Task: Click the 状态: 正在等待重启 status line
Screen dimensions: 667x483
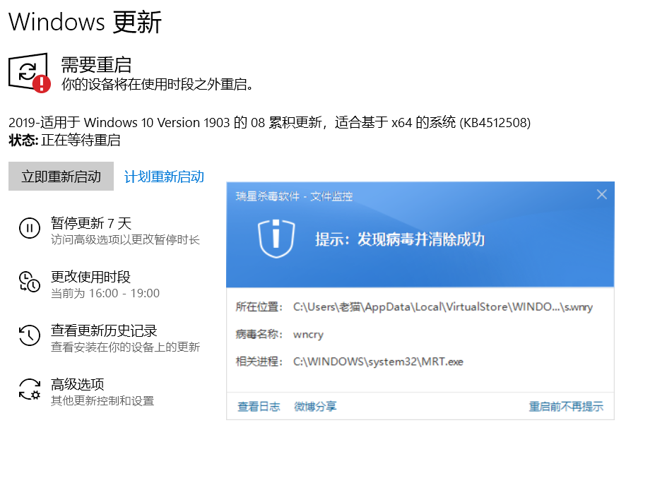Action: point(65,140)
